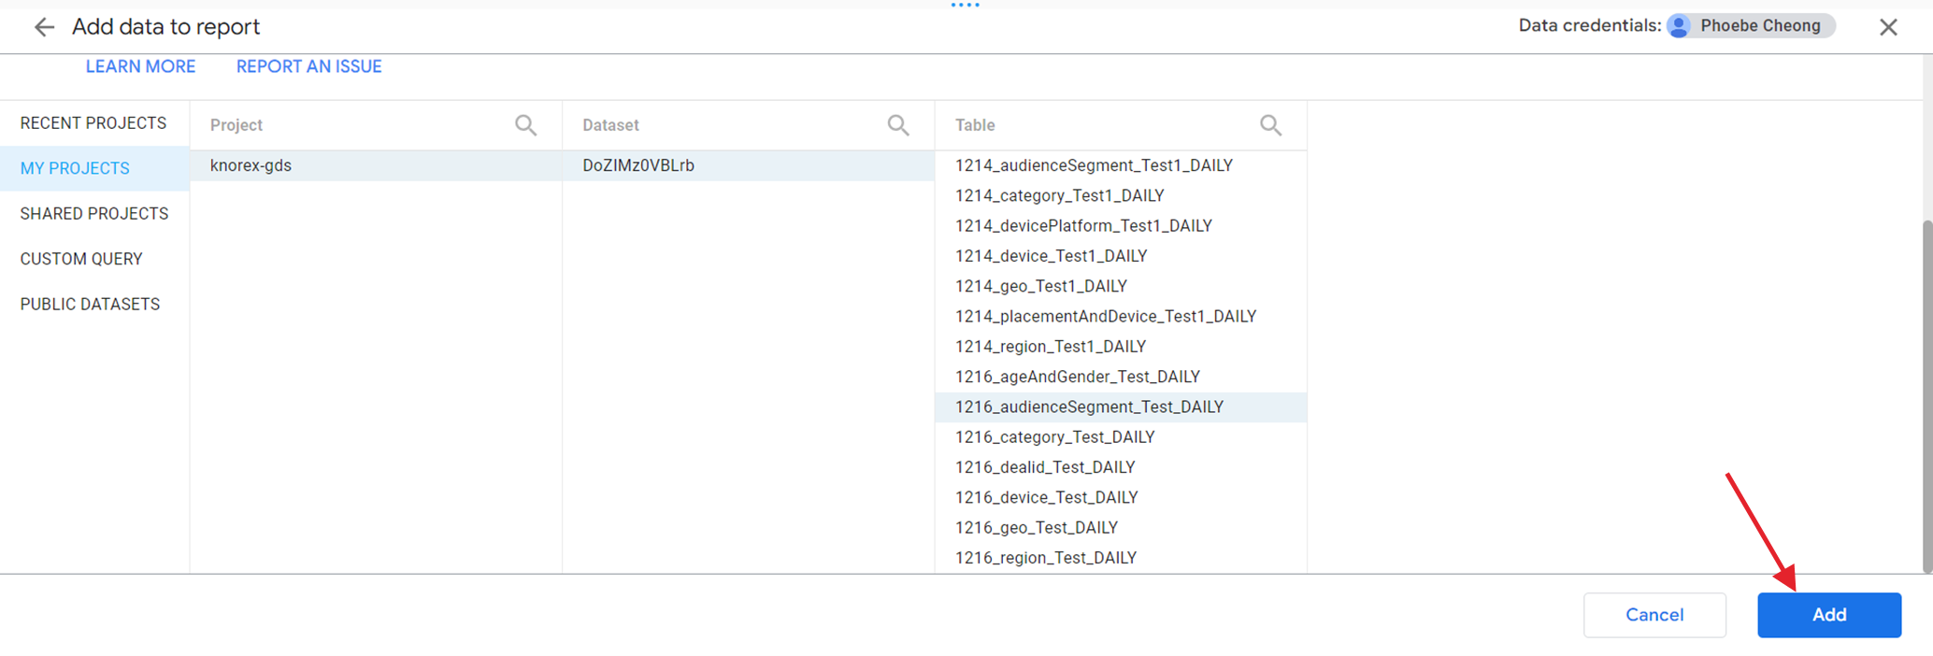This screenshot has width=1933, height=656.
Task: Click the vertical scrollbar on the right
Action: pyautogui.click(x=1926, y=392)
